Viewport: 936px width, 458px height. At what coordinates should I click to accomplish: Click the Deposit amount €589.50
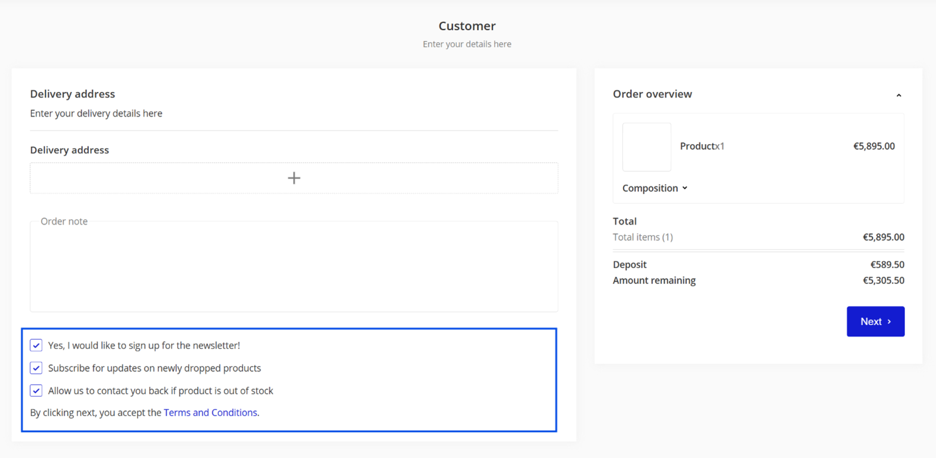887,265
